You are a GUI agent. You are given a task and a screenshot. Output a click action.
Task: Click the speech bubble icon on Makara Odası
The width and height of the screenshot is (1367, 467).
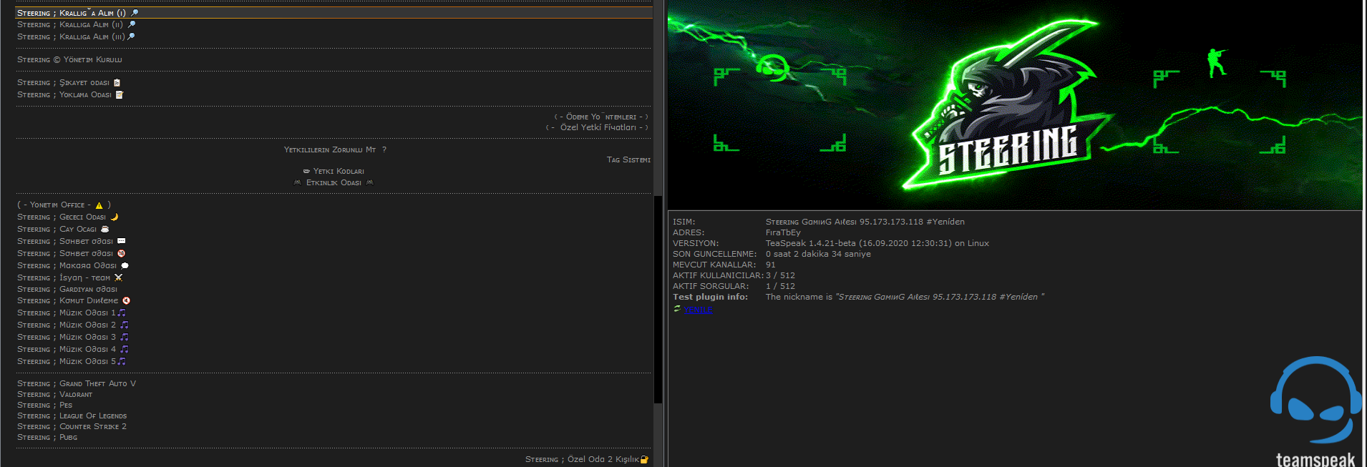tap(125, 265)
